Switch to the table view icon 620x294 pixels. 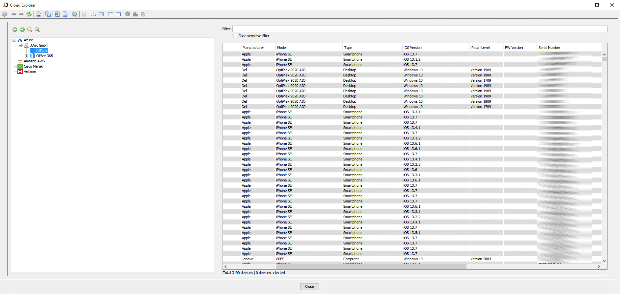click(x=101, y=14)
